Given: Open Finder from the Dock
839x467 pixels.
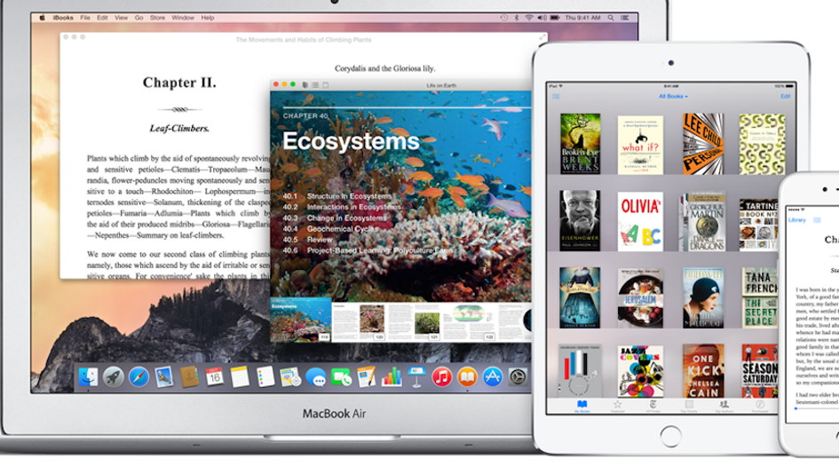Looking at the screenshot, I should (x=88, y=377).
